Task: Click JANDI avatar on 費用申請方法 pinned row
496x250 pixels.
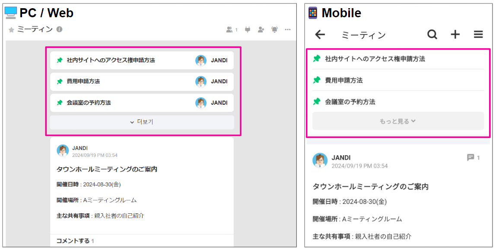Action: coord(201,81)
